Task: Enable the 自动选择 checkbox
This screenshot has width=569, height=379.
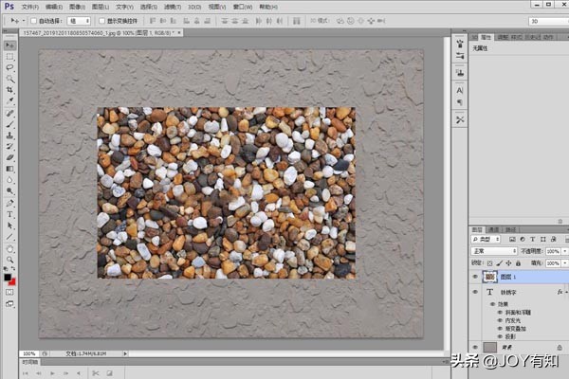Action: point(34,19)
